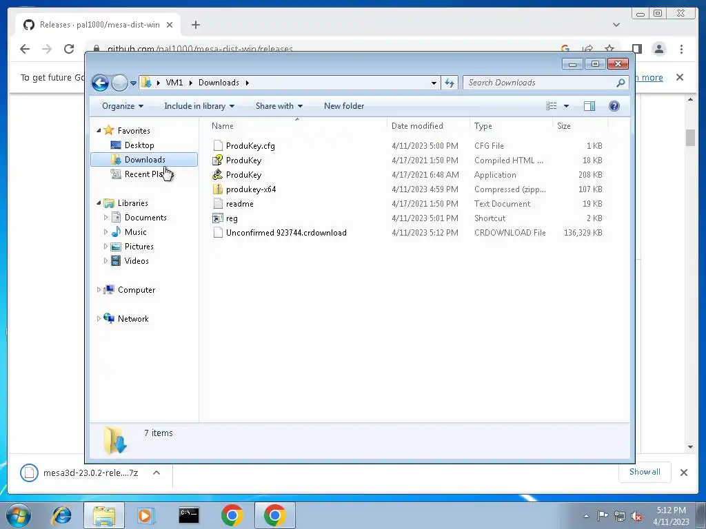Open the Chrome profile icon
The image size is (706, 529).
658,49
